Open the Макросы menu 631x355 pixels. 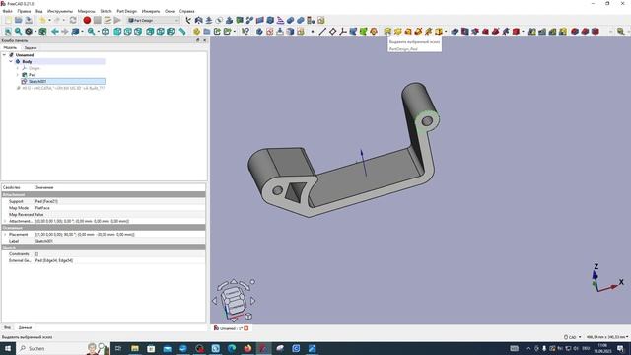(x=86, y=11)
